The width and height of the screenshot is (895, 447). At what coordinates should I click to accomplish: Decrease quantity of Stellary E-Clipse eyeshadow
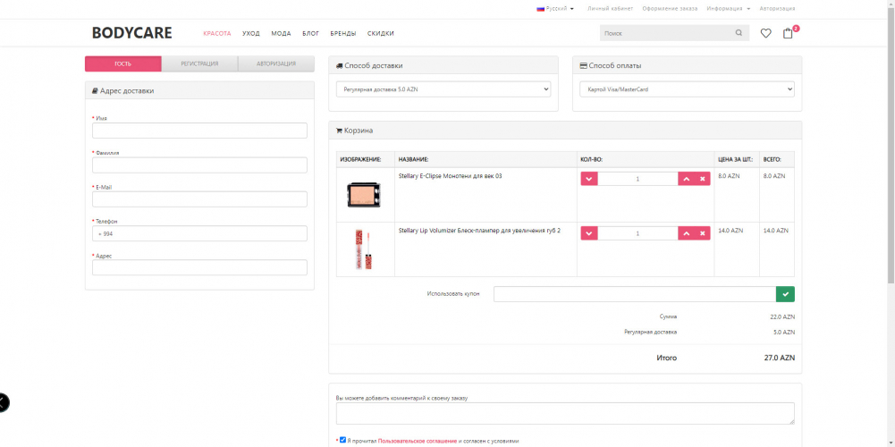coord(589,179)
